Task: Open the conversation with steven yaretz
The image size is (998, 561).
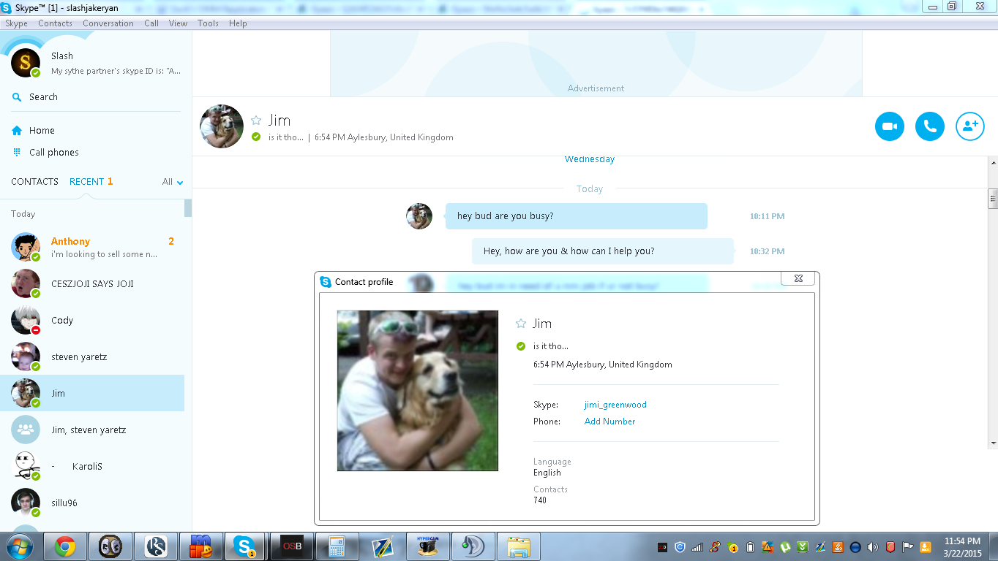Action: [92, 356]
